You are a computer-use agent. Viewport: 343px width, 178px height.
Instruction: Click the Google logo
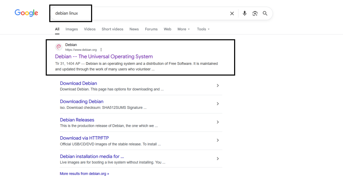[x=26, y=13]
